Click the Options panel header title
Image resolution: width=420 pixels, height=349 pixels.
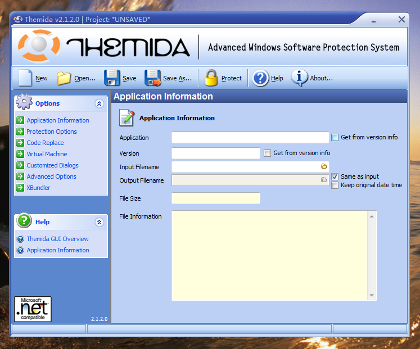point(47,103)
